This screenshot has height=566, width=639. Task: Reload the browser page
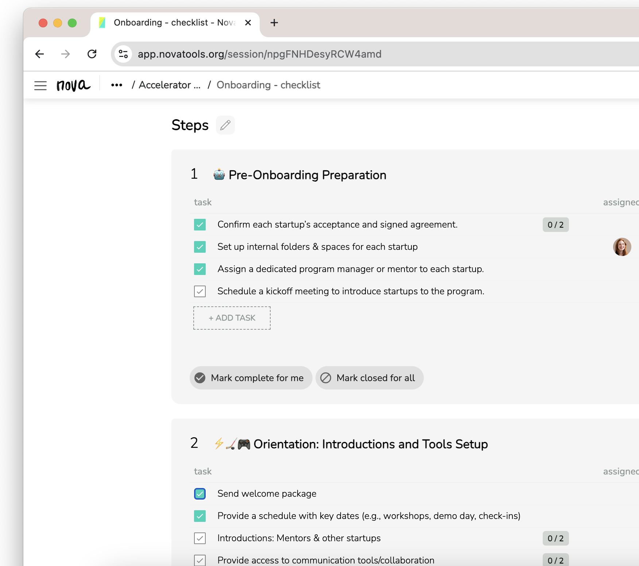pyautogui.click(x=92, y=54)
